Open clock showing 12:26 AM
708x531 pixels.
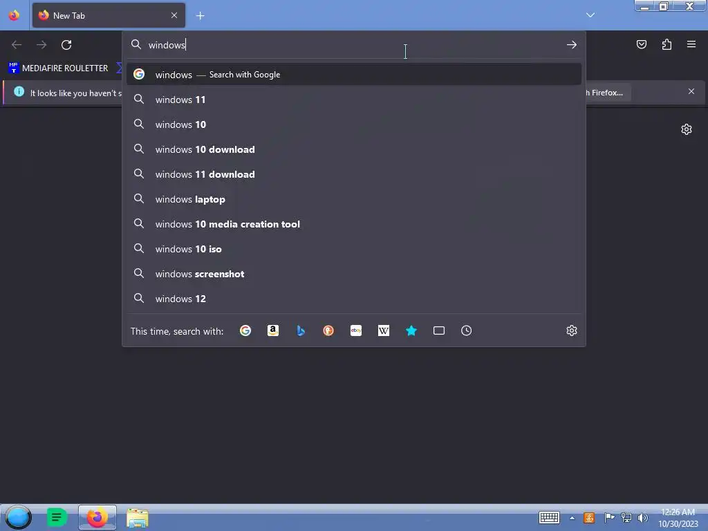(678, 518)
